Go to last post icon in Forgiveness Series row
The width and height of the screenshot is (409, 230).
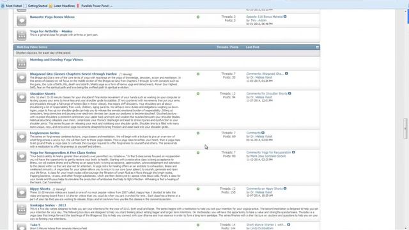click(x=263, y=133)
